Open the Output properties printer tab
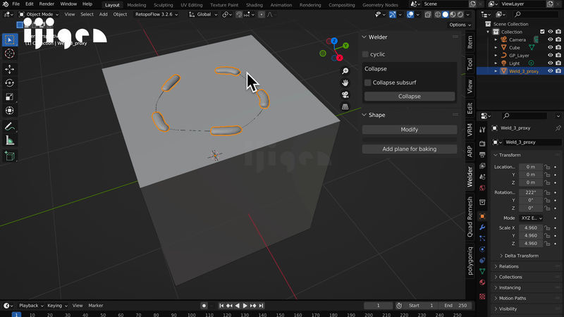 pos(482,155)
